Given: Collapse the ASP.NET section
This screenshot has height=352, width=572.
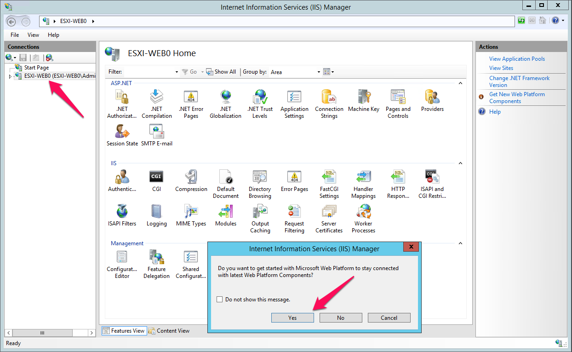Looking at the screenshot, I should click(x=460, y=83).
